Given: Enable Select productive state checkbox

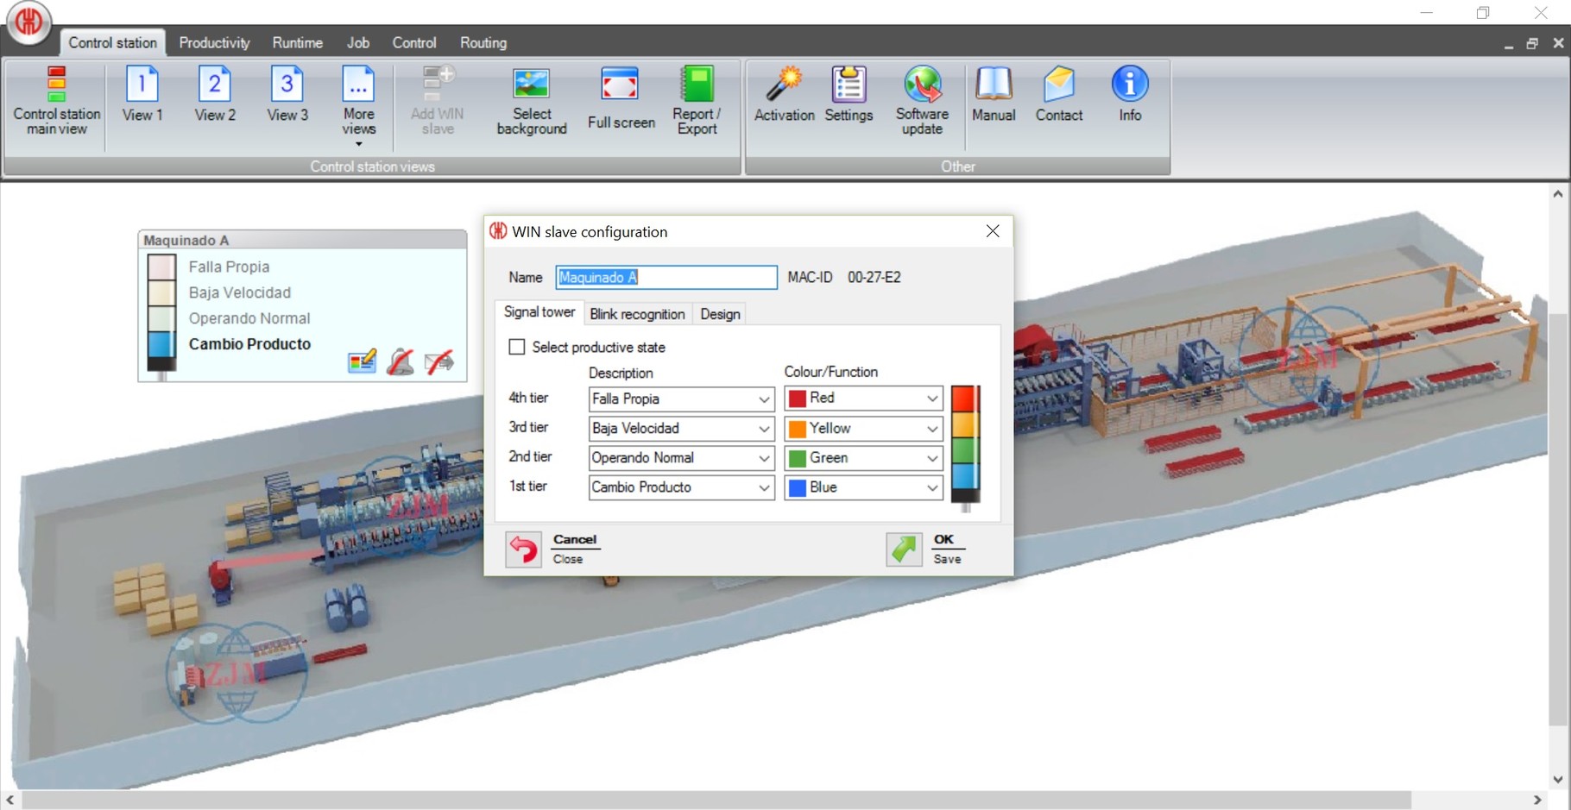Looking at the screenshot, I should (x=517, y=347).
